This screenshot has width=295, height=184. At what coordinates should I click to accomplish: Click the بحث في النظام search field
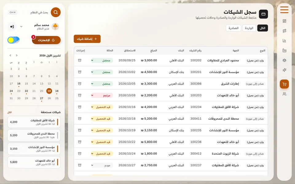[x=39, y=12]
